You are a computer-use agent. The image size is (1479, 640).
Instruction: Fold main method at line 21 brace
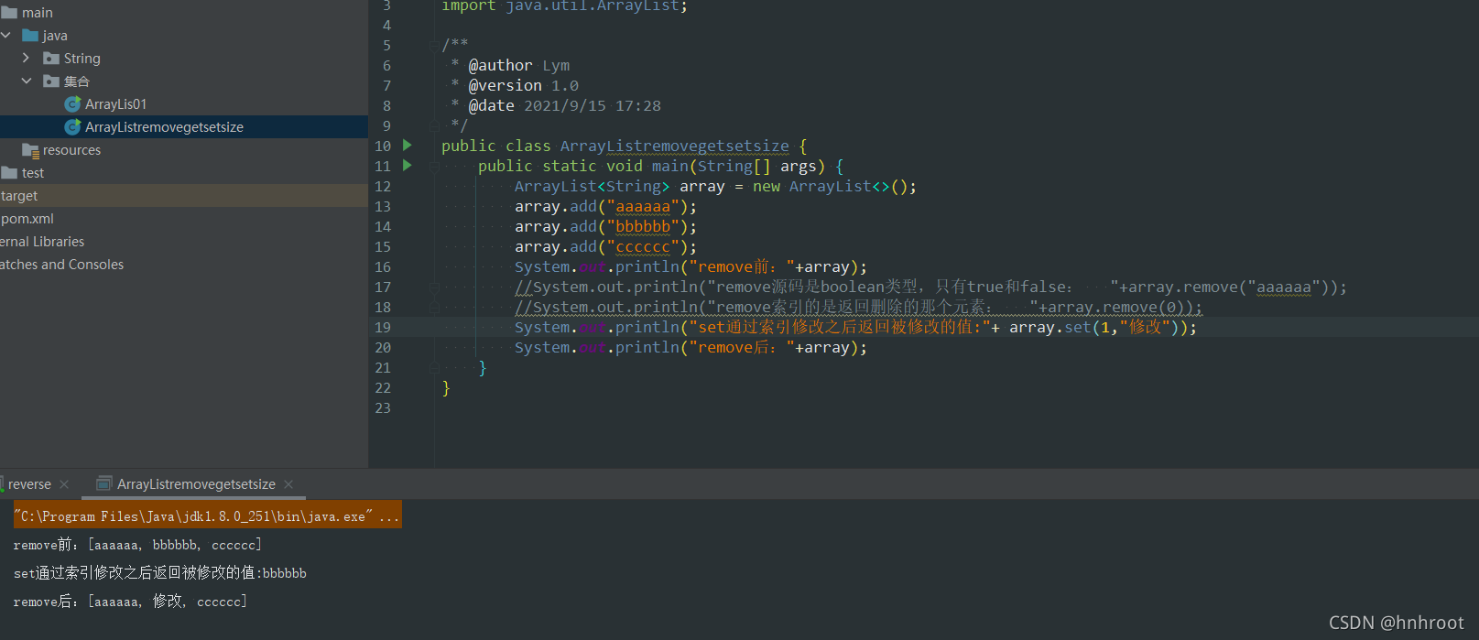point(433,367)
